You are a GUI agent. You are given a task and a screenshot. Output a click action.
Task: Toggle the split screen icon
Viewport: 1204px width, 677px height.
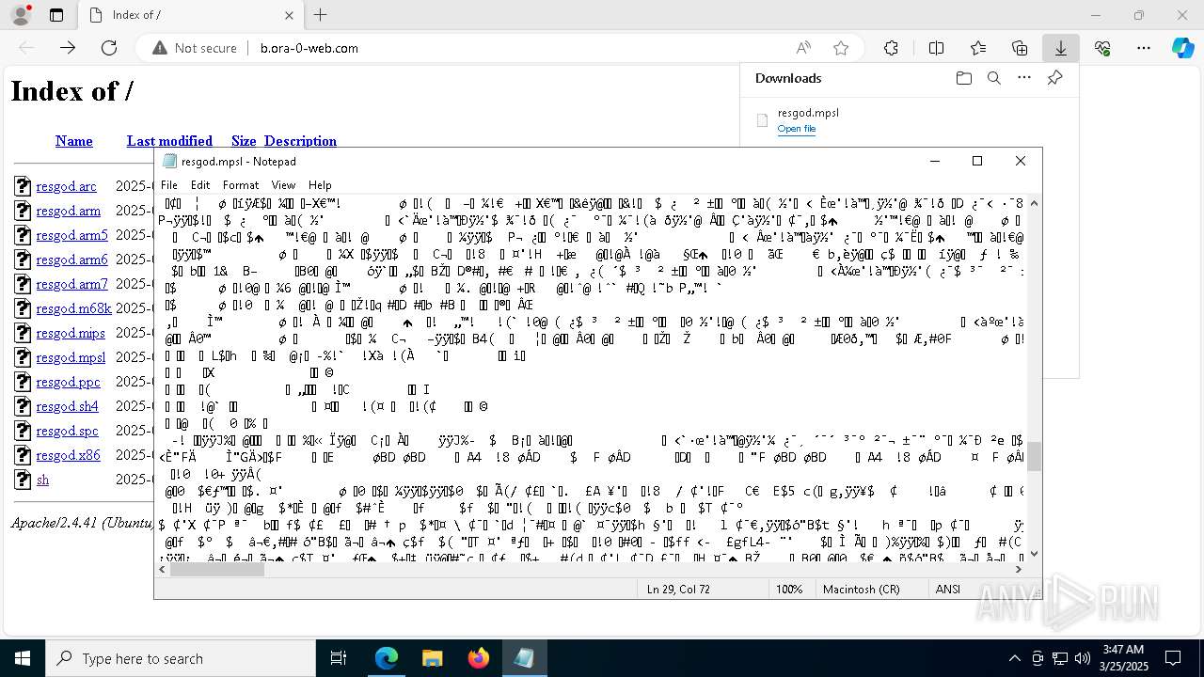click(936, 48)
